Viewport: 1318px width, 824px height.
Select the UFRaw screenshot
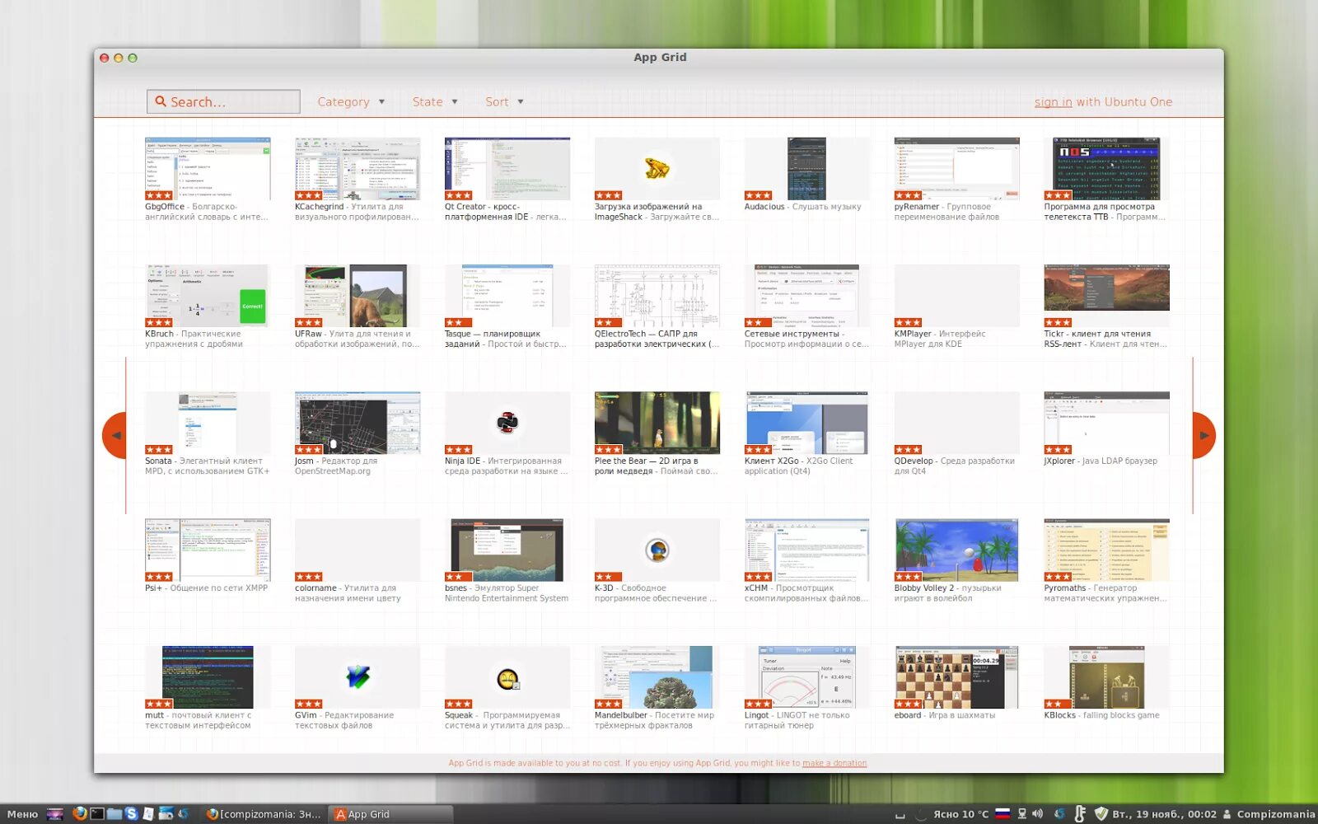tap(358, 296)
